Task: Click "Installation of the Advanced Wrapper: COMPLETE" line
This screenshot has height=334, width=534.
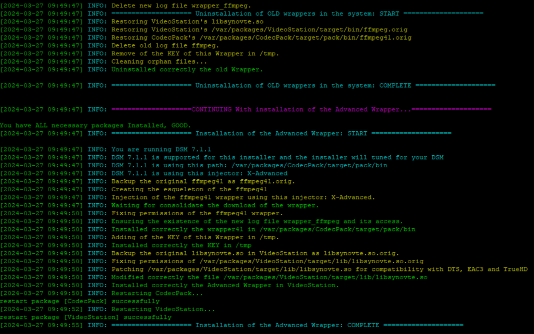Action: [x=287, y=325]
